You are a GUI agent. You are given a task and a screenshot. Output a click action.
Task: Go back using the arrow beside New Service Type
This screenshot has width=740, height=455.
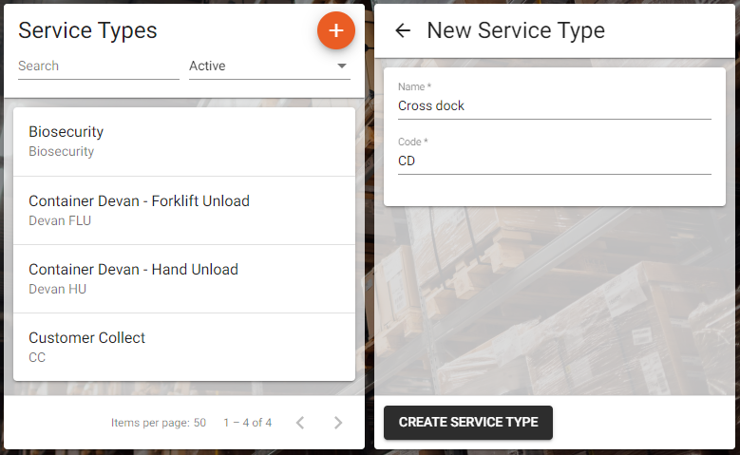(x=403, y=30)
